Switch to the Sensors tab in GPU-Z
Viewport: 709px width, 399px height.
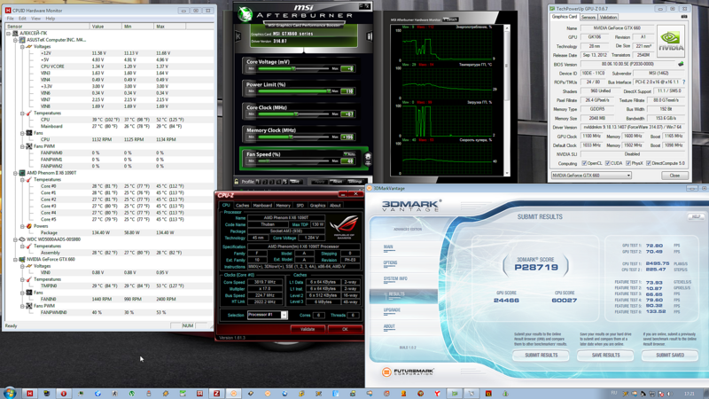tap(588, 17)
